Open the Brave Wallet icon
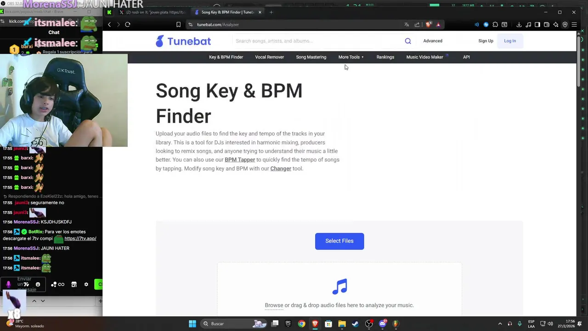The image size is (588, 331). [x=547, y=24]
